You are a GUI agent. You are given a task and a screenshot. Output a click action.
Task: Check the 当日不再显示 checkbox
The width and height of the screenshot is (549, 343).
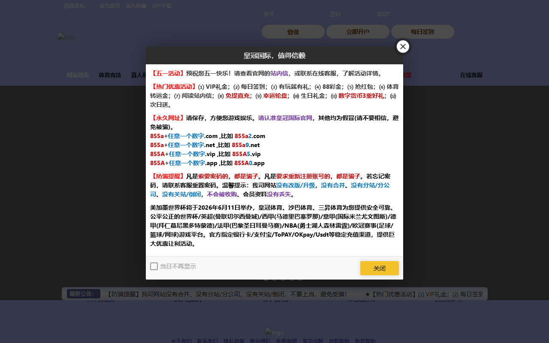coord(154,266)
